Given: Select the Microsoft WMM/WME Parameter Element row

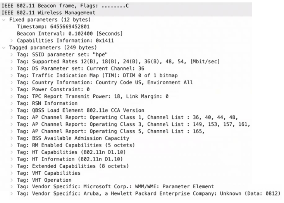Looking at the screenshot, I should (115, 187).
